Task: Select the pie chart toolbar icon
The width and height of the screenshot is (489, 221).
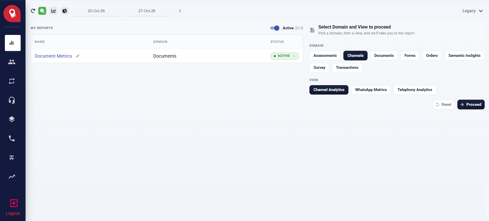Action: point(65,11)
